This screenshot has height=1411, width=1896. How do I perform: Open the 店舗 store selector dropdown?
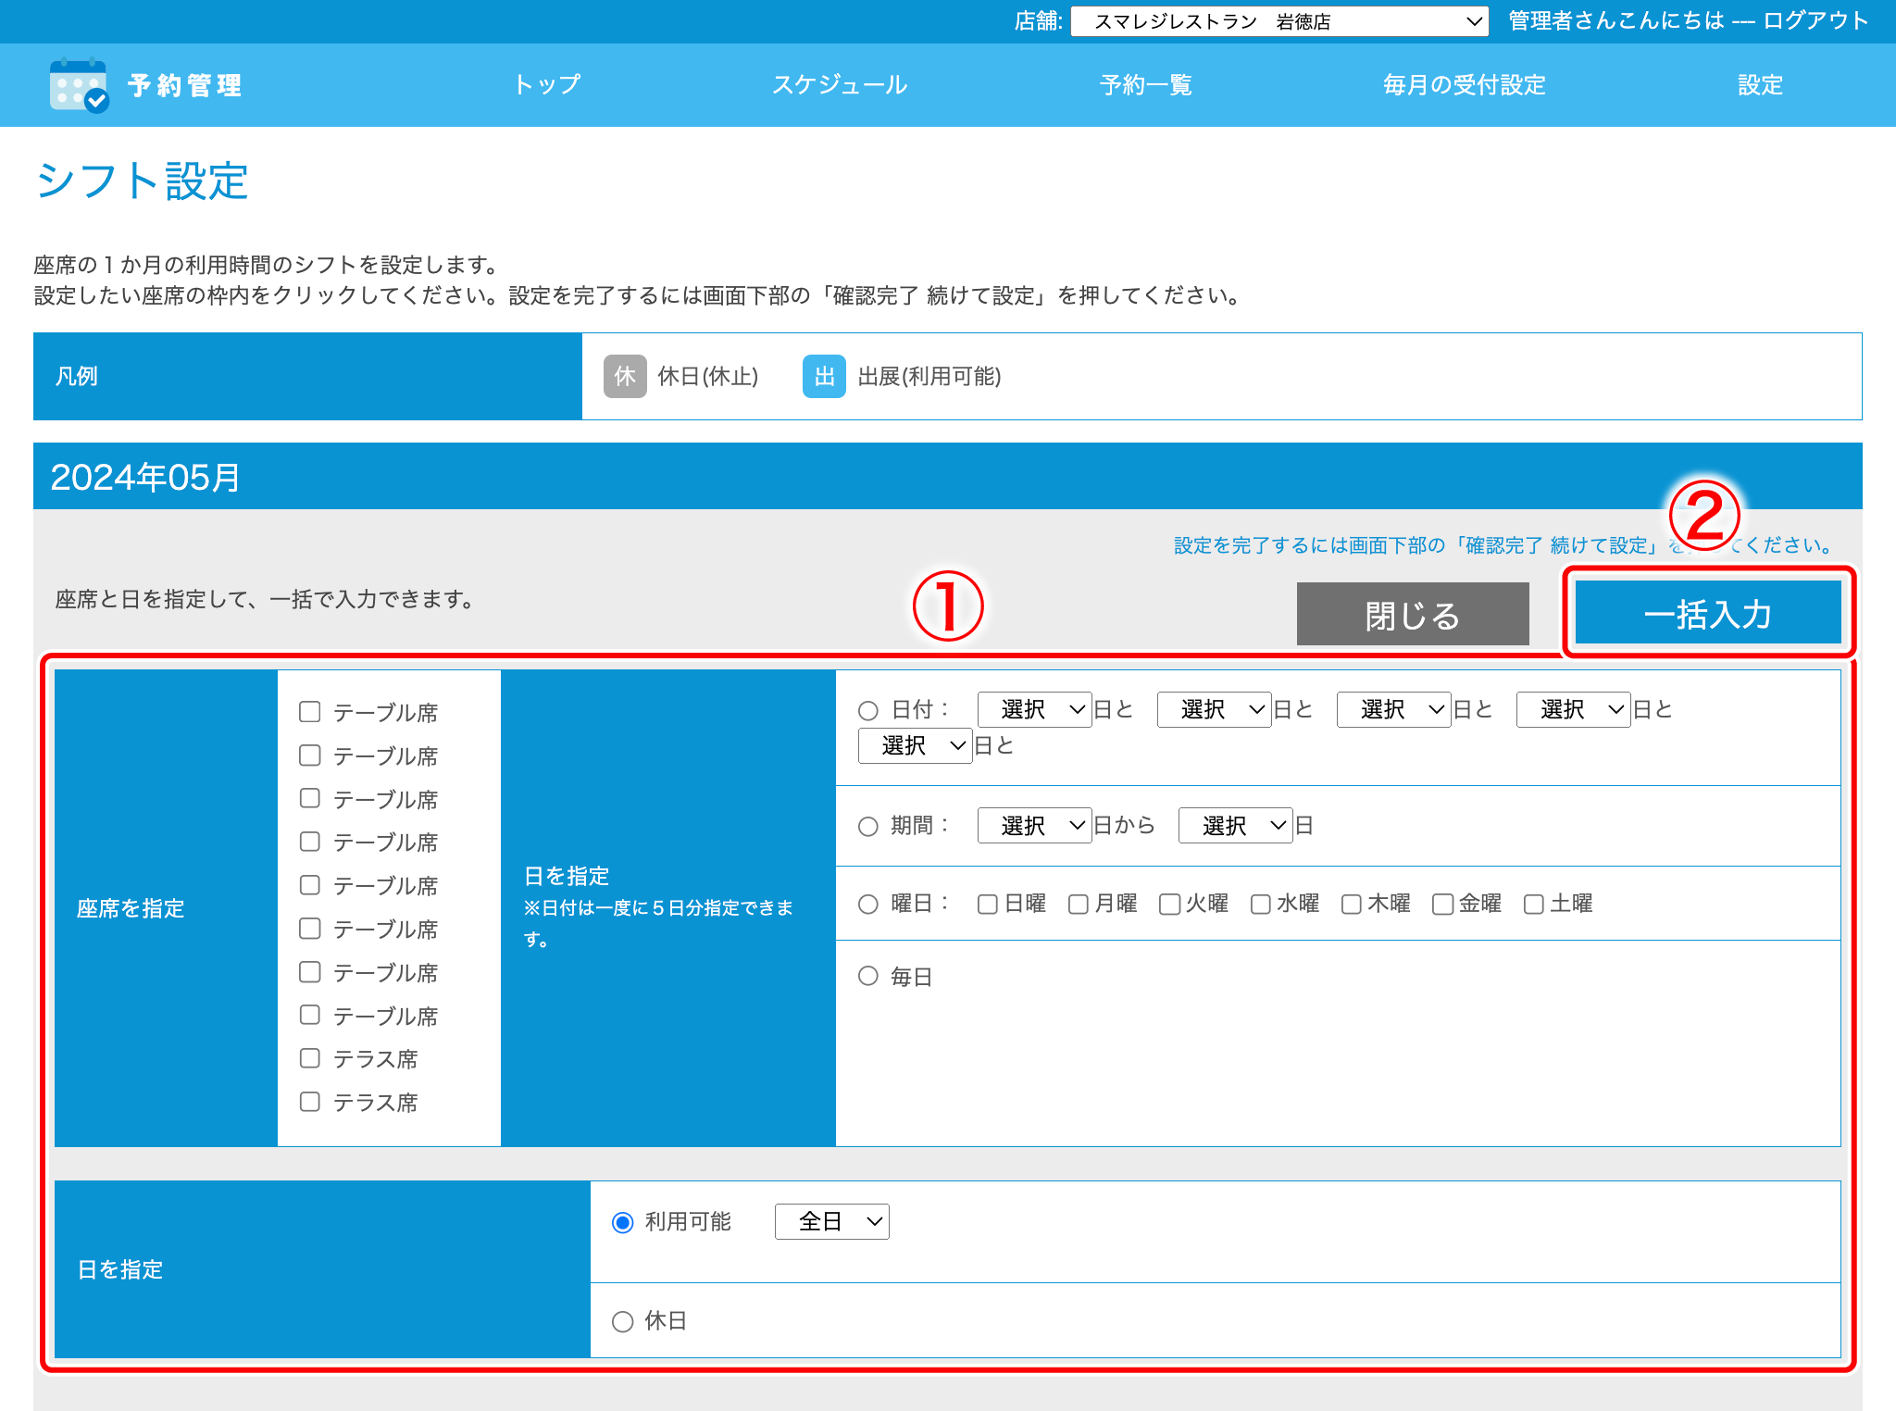tap(1279, 21)
